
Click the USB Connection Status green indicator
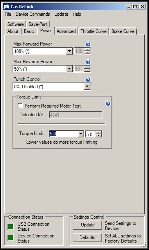point(11,226)
